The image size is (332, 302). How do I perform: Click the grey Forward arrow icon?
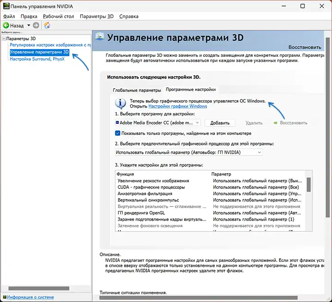(x=36, y=25)
